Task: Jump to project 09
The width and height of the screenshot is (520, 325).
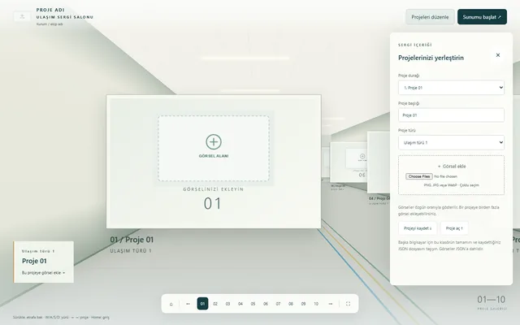Action: tap(303, 304)
